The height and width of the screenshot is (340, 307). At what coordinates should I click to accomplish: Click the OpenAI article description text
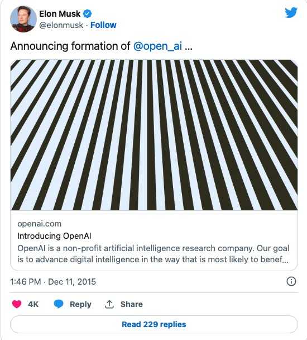click(153, 254)
